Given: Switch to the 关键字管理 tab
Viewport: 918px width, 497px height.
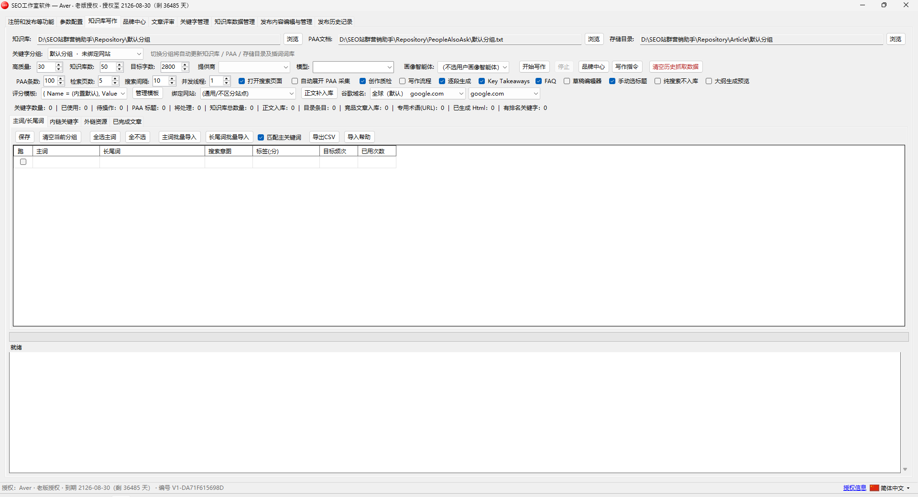Looking at the screenshot, I should [194, 22].
